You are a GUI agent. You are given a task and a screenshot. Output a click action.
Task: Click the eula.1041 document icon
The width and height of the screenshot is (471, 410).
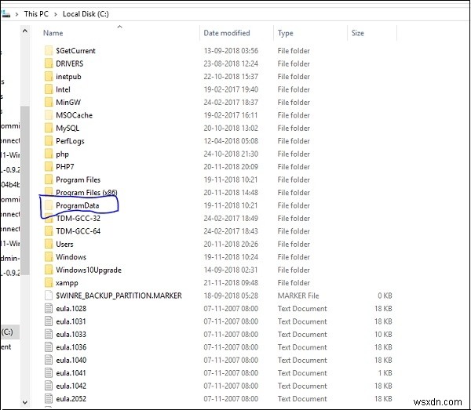[49, 373]
